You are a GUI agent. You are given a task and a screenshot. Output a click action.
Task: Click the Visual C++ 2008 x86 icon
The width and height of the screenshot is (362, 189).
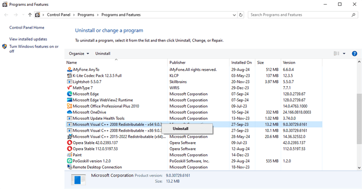[x=69, y=130]
